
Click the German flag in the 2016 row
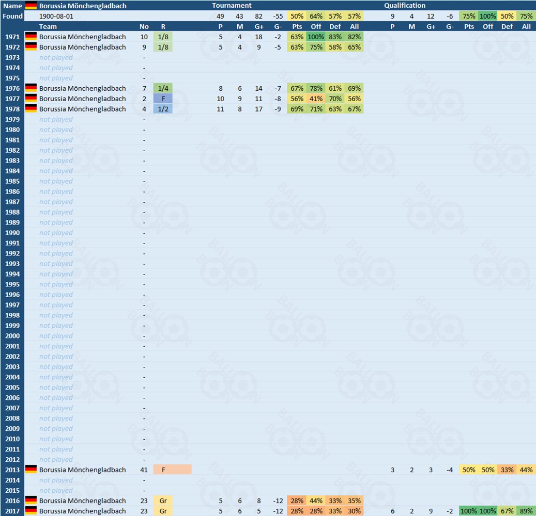31,501
